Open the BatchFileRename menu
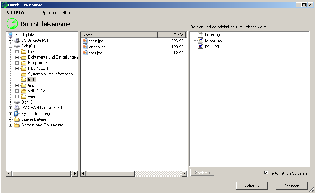This screenshot has width=315, height=193. click(x=21, y=13)
